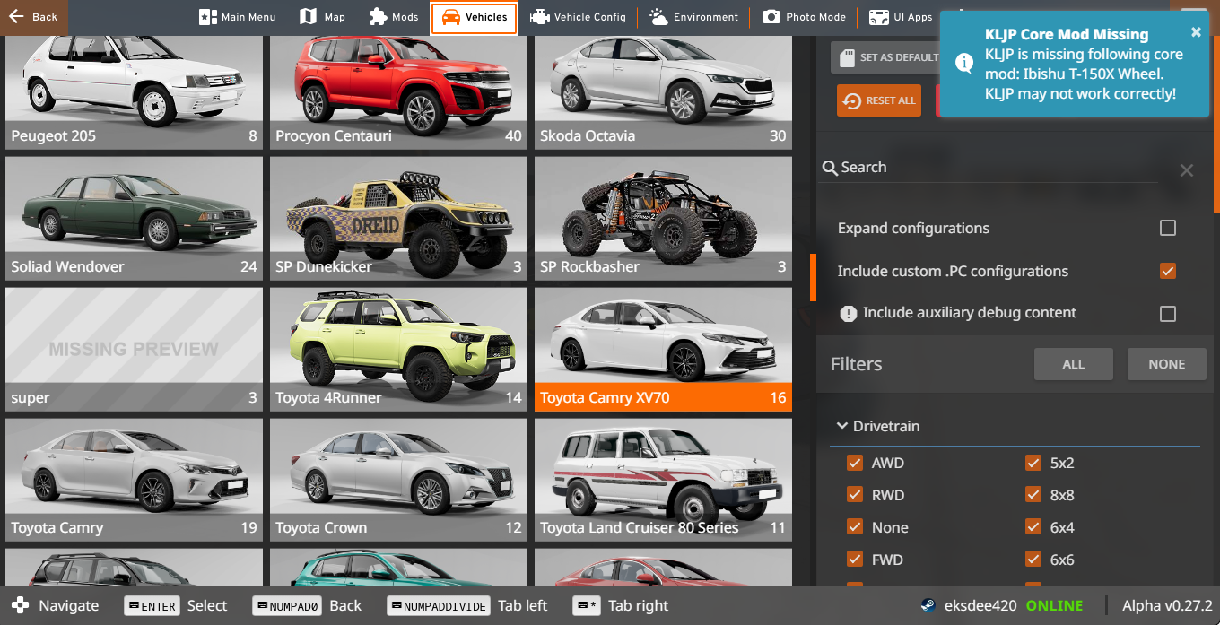This screenshot has width=1220, height=625.
Task: Click the Main Menu star icon
Action: (208, 17)
